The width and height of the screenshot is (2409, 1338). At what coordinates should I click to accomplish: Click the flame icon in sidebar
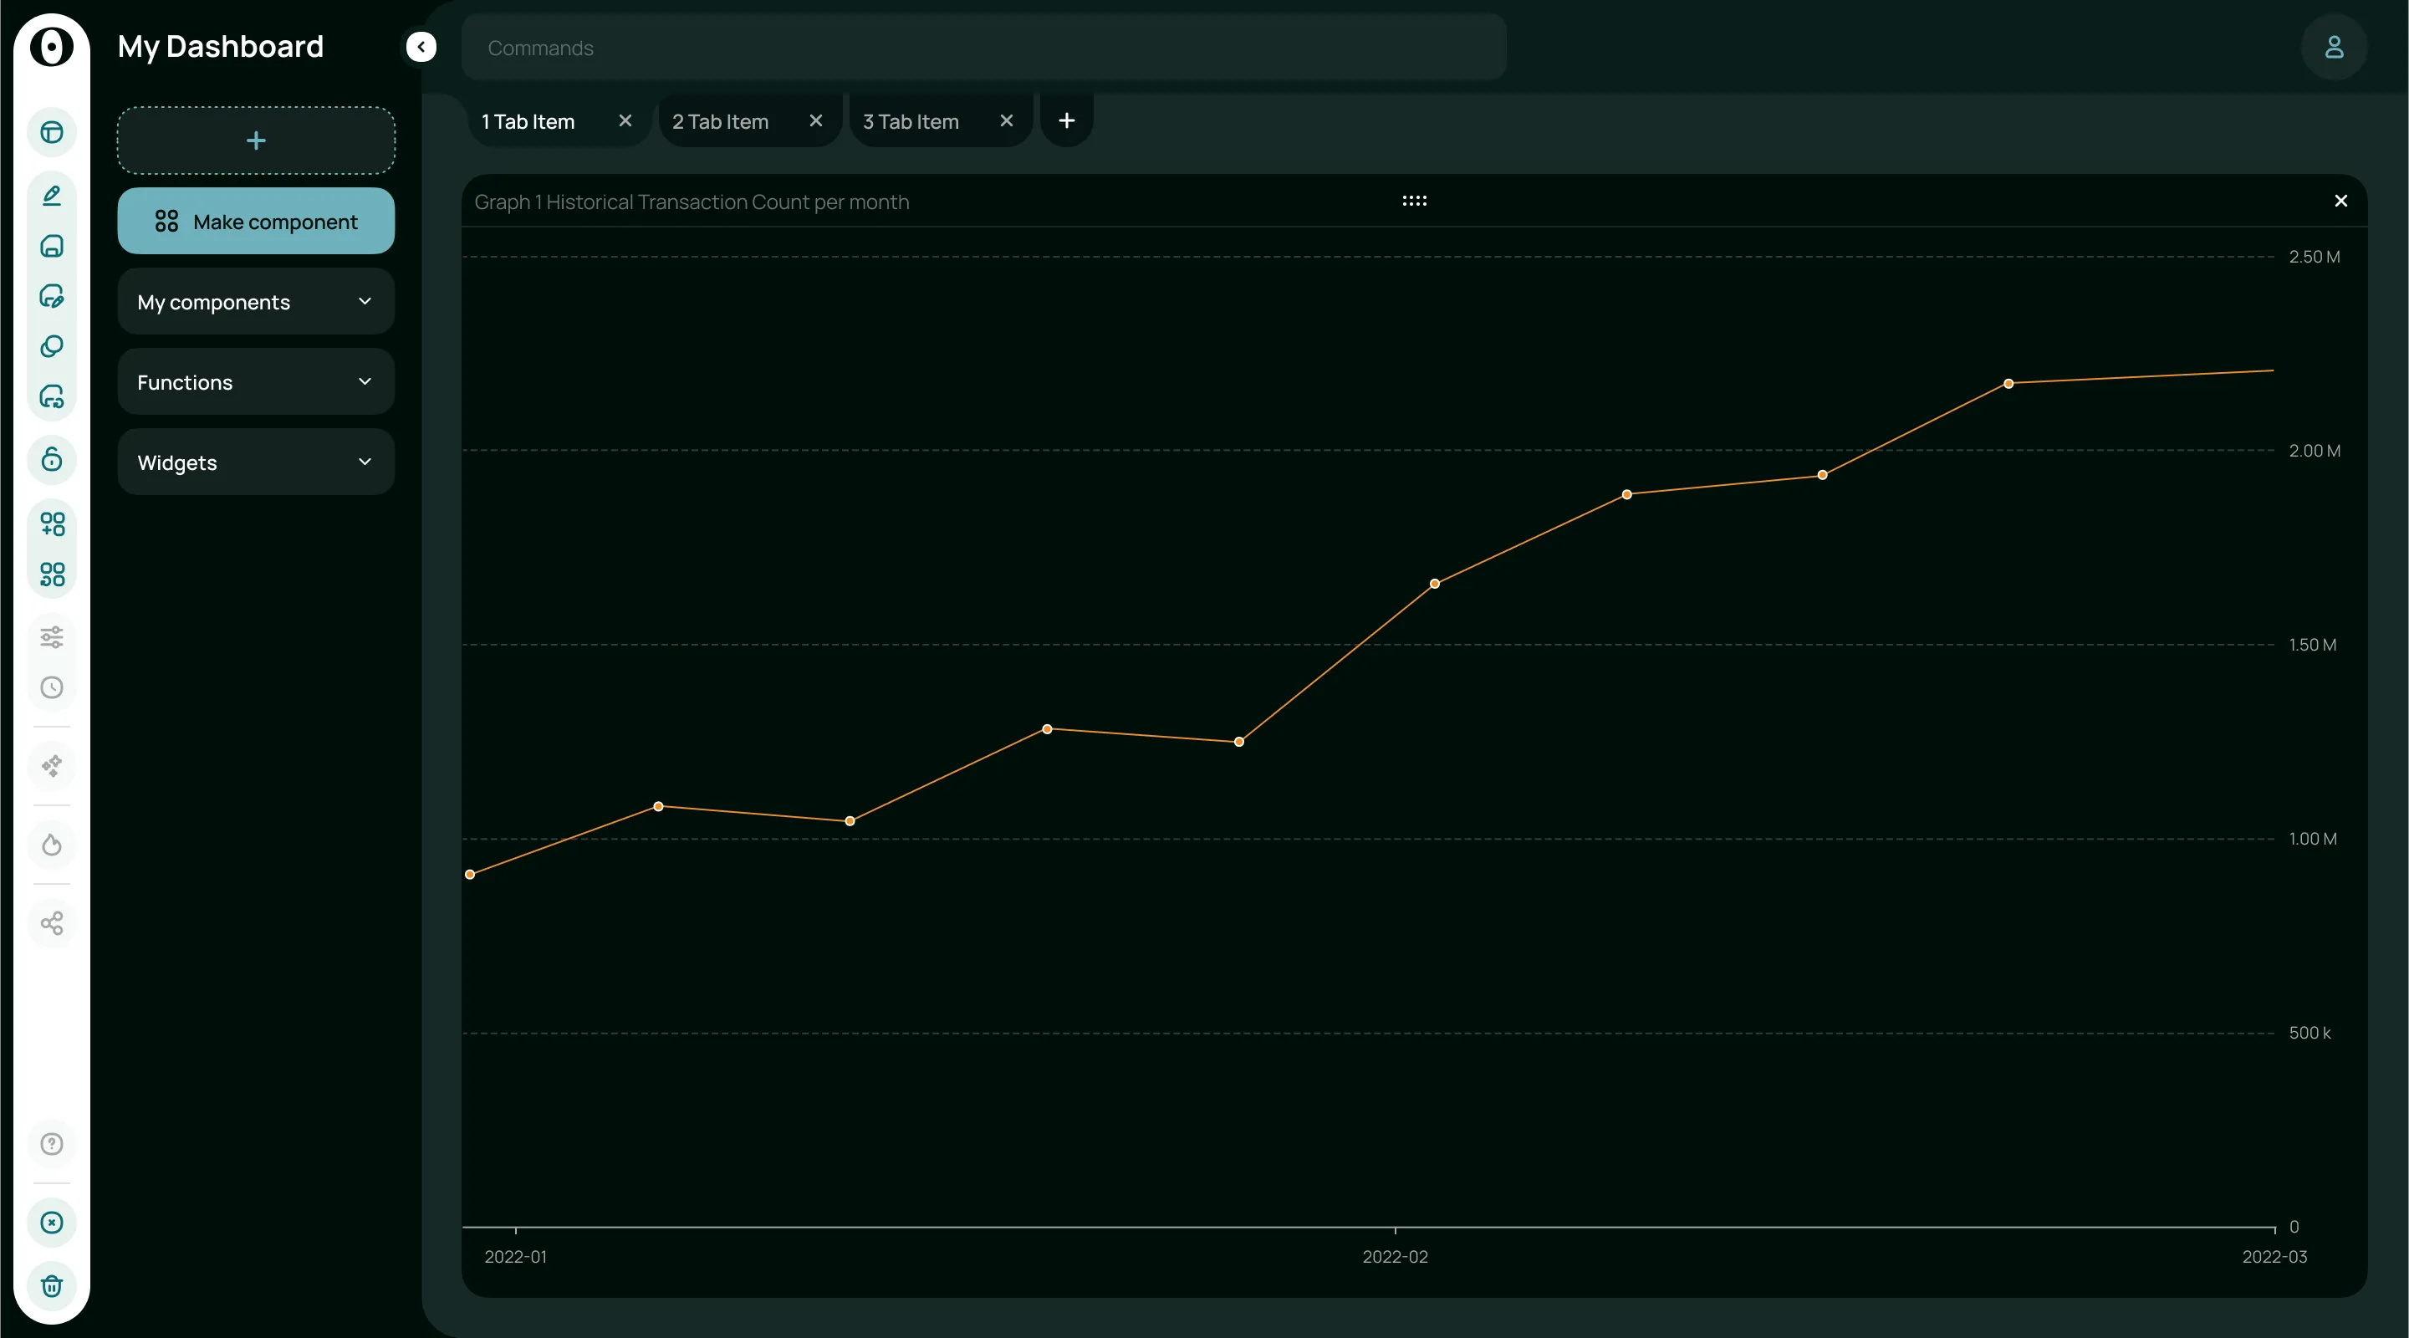pos(53,845)
